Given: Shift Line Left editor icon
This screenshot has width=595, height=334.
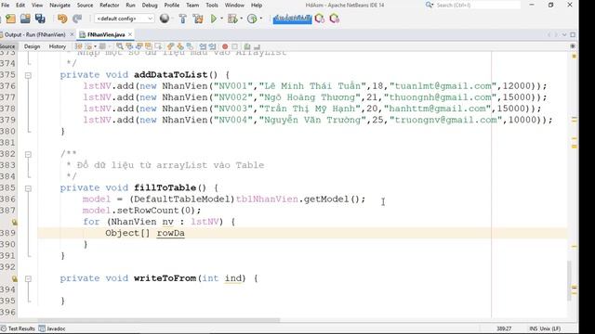Looking at the screenshot, I should [203, 46].
